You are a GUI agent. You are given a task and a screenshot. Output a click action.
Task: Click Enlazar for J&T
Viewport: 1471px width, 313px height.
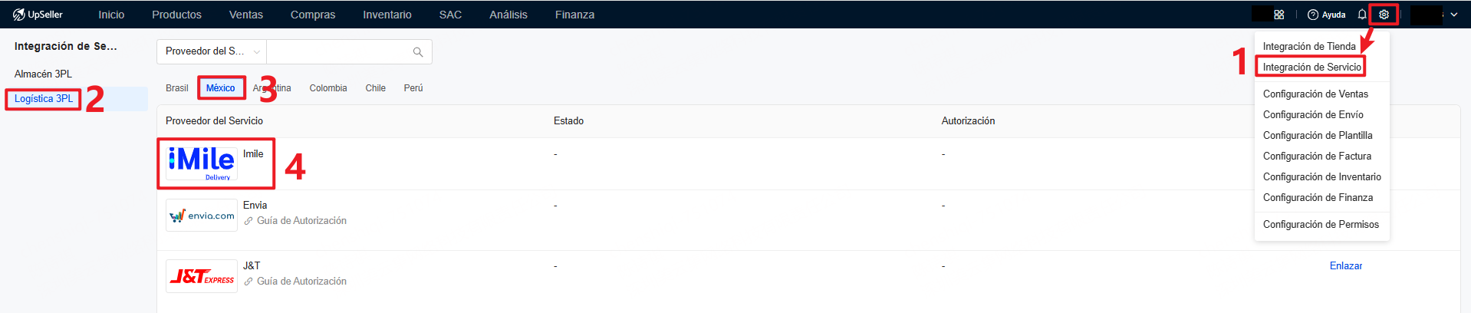[x=1346, y=266]
